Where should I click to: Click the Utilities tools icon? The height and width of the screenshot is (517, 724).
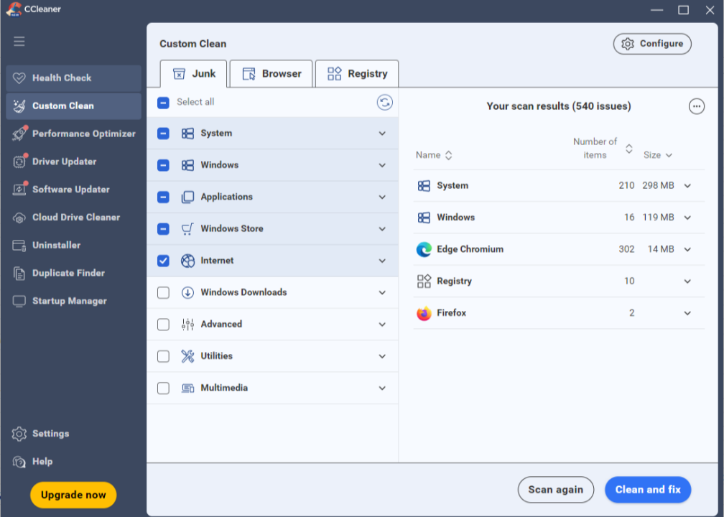tap(187, 356)
